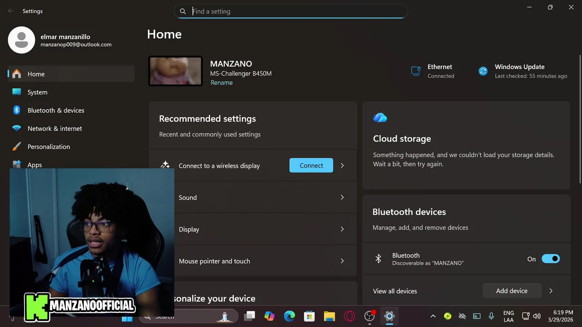
Task: Open the Mouse pointer and touch chevron
Action: [342, 261]
